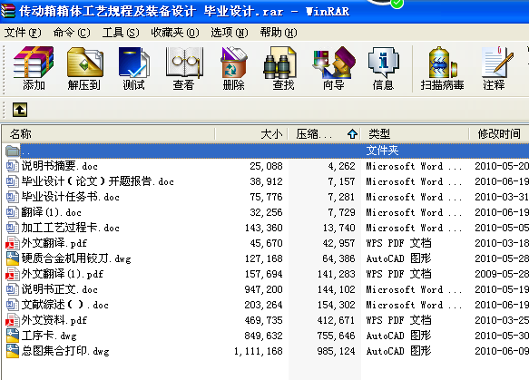Click size value 1,111,168
The width and height of the screenshot is (529, 380).
259,351
